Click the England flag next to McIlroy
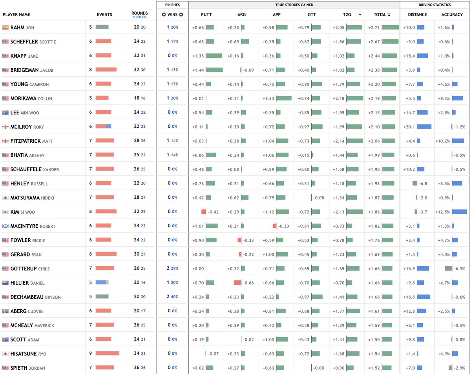 coord(5,127)
